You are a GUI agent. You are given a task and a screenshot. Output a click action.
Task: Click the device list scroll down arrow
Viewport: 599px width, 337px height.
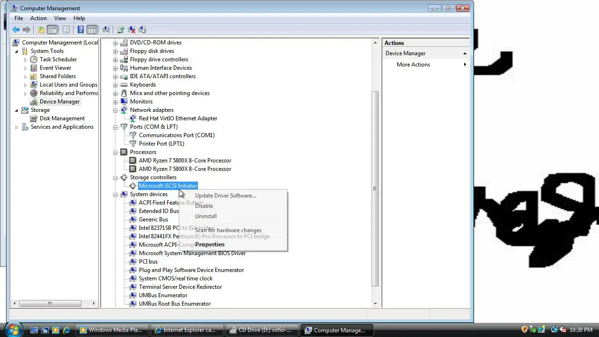tap(375, 304)
